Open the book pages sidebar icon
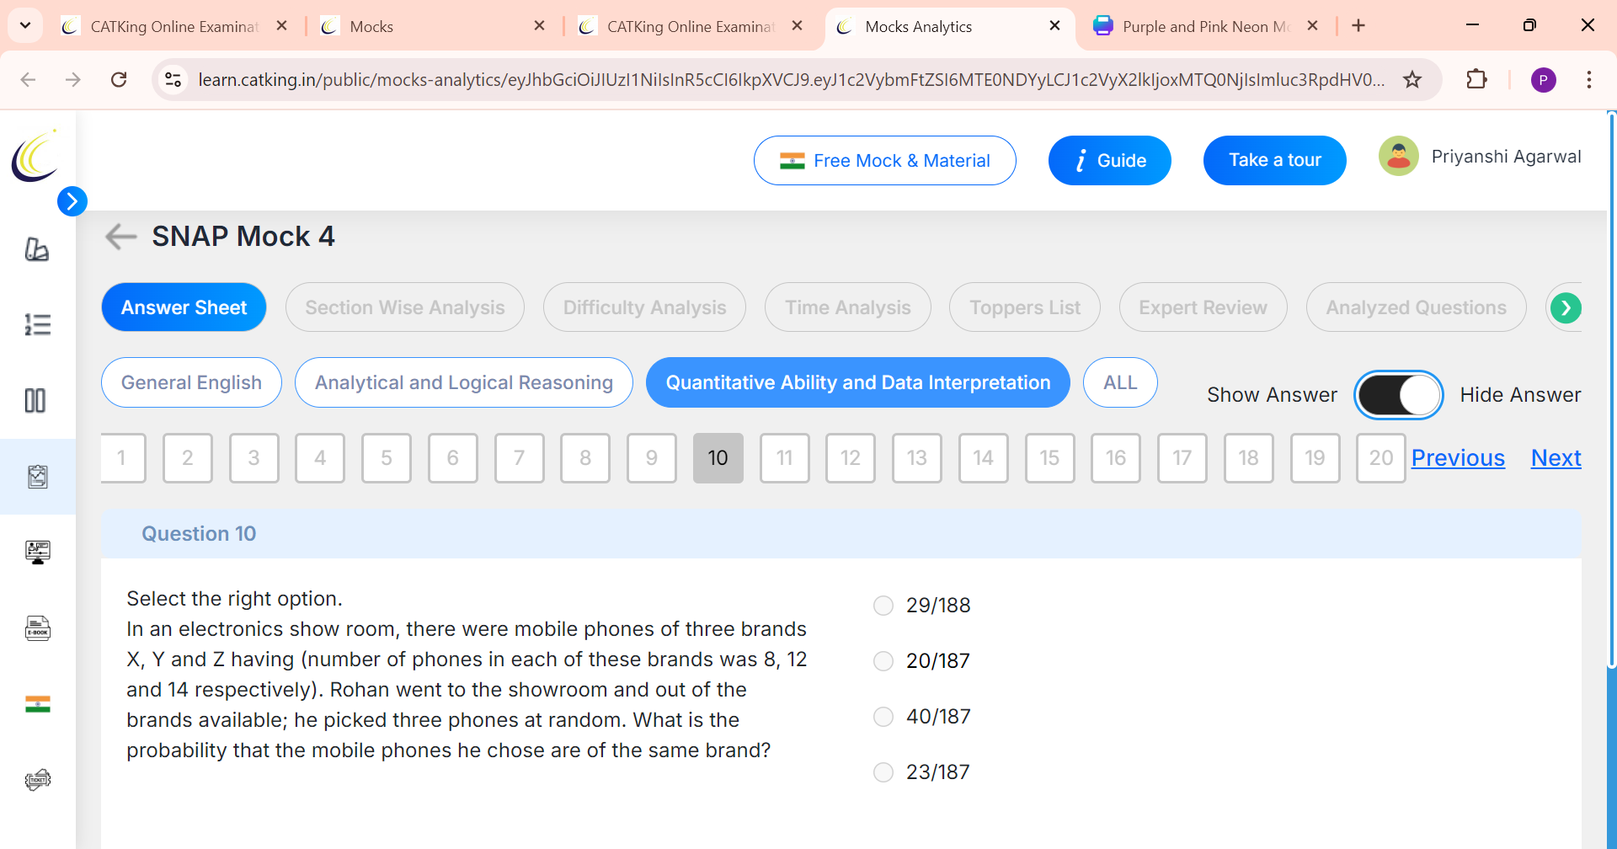 [35, 401]
